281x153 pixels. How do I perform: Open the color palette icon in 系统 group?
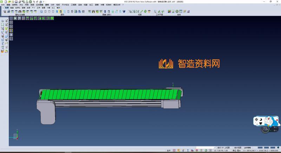tap(169, 12)
